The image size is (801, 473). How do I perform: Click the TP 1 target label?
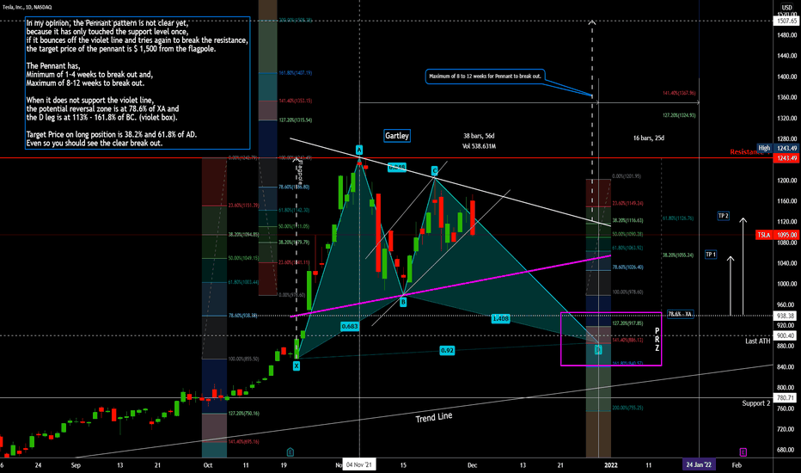711,255
